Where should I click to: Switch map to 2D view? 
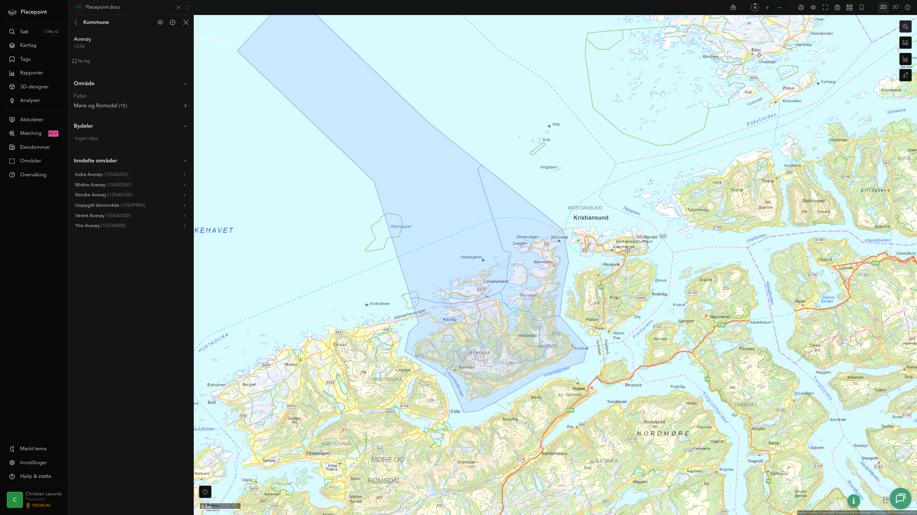tap(883, 7)
